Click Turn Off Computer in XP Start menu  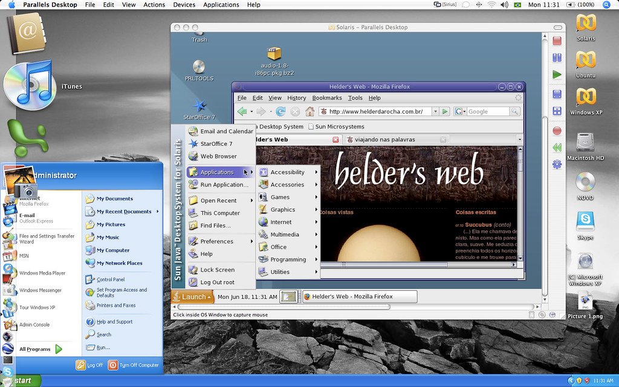click(x=134, y=365)
